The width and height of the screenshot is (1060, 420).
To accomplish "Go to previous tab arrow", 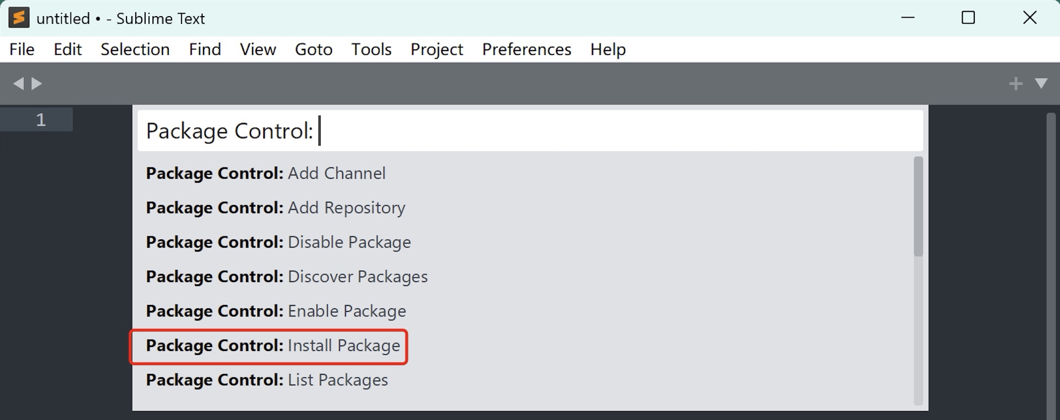I will (18, 84).
